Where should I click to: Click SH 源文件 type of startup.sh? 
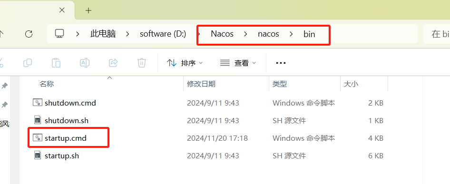(x=289, y=156)
